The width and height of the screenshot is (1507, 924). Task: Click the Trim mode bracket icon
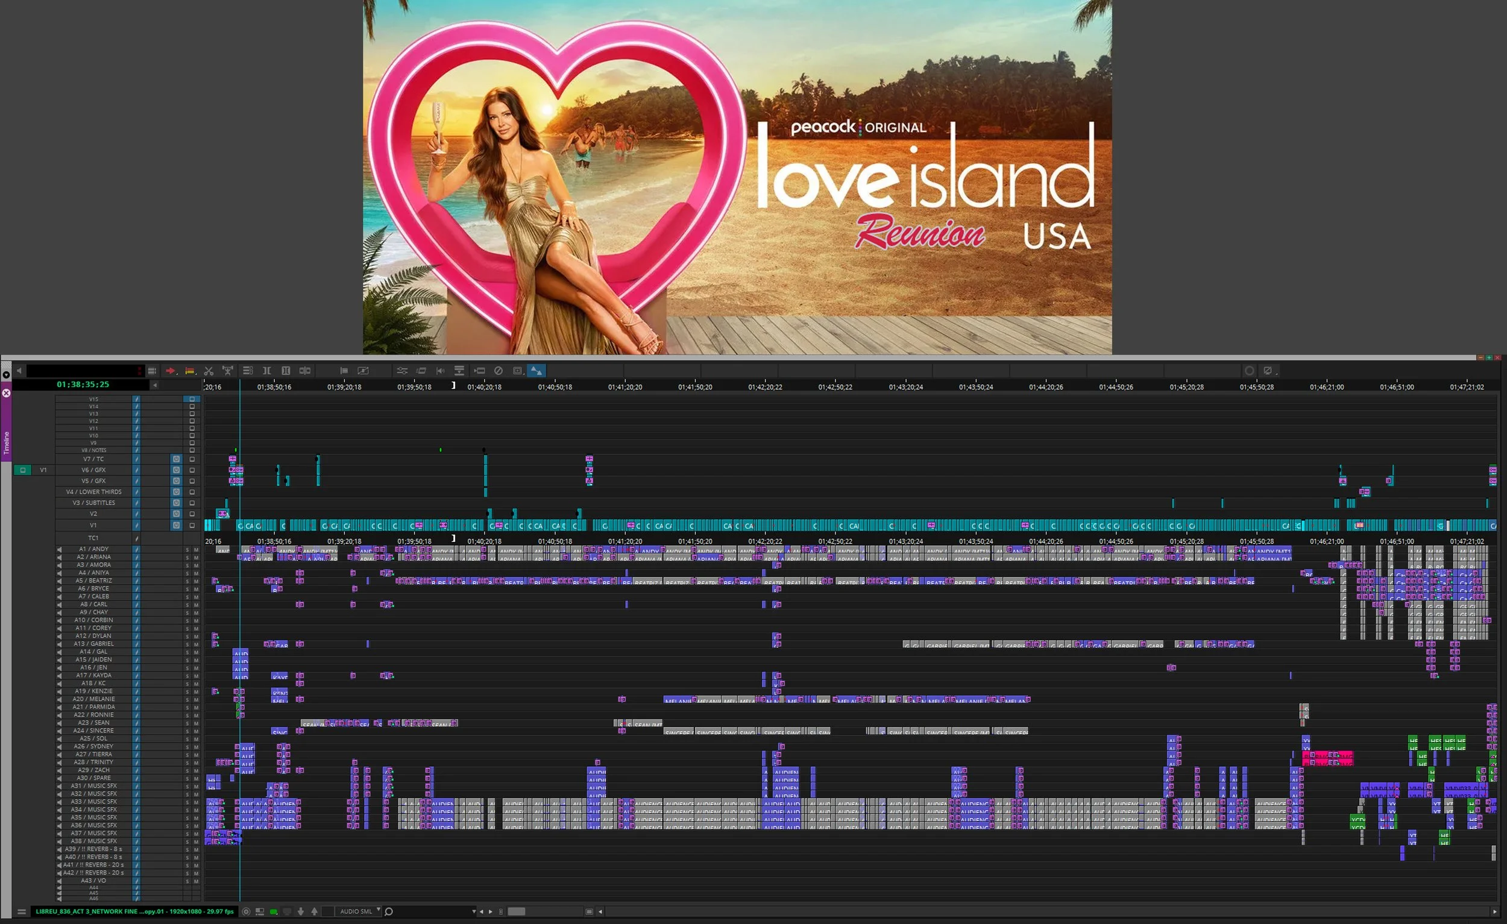266,371
